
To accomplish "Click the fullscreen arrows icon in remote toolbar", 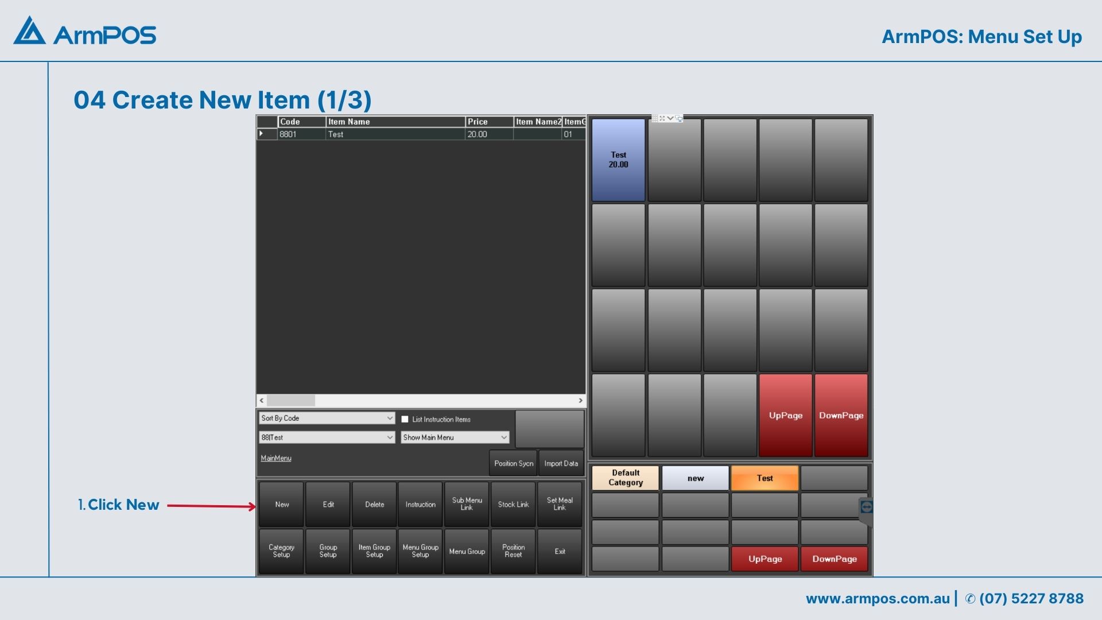I will 662,118.
